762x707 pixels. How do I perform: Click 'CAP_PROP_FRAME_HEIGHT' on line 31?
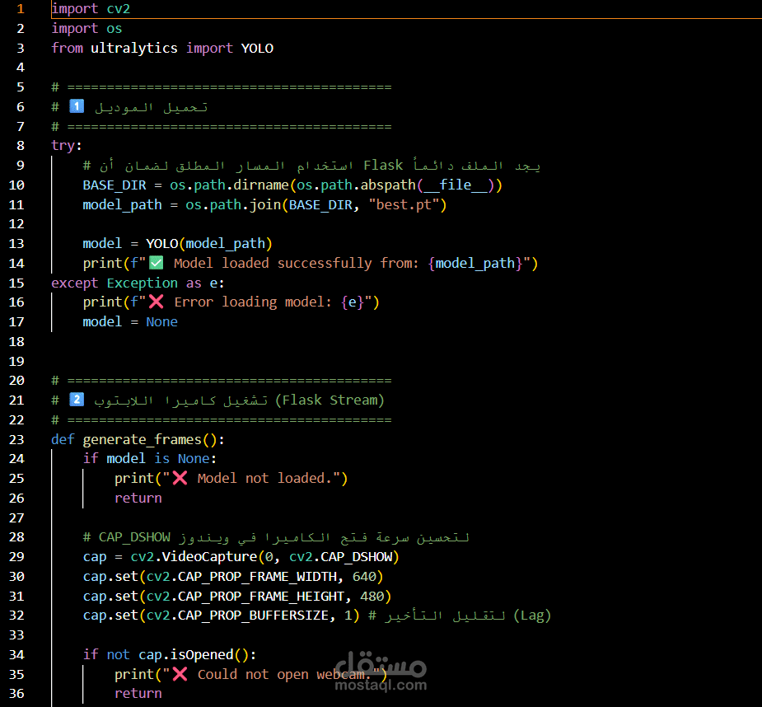click(x=261, y=596)
